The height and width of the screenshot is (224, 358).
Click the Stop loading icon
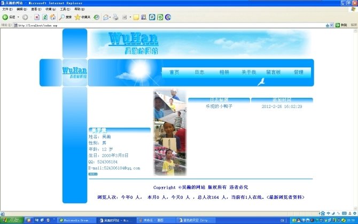click(x=37, y=17)
